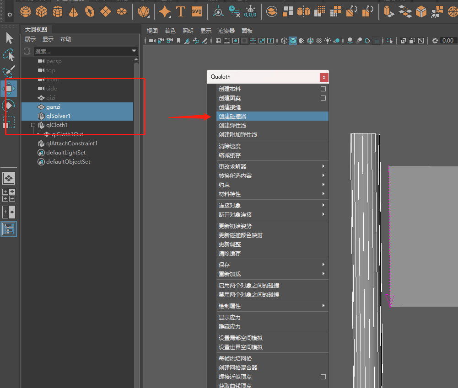Choose the Select tool arrow
Screen dimensions: 458x388
[x=9, y=38]
